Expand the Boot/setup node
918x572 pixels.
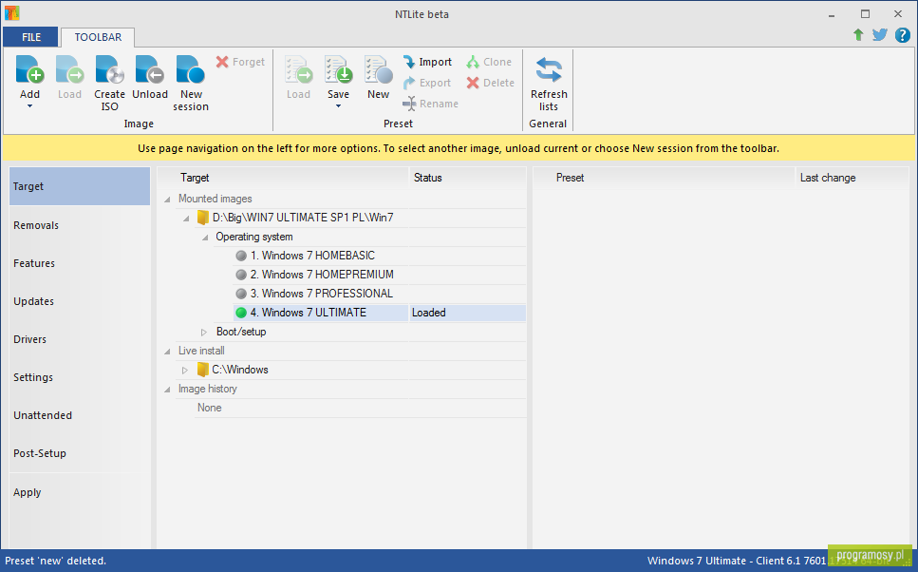(204, 333)
